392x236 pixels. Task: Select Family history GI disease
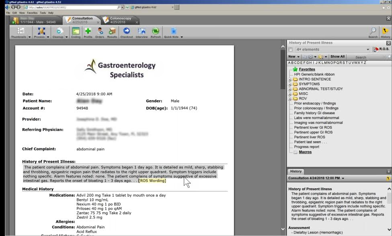[x=314, y=113]
